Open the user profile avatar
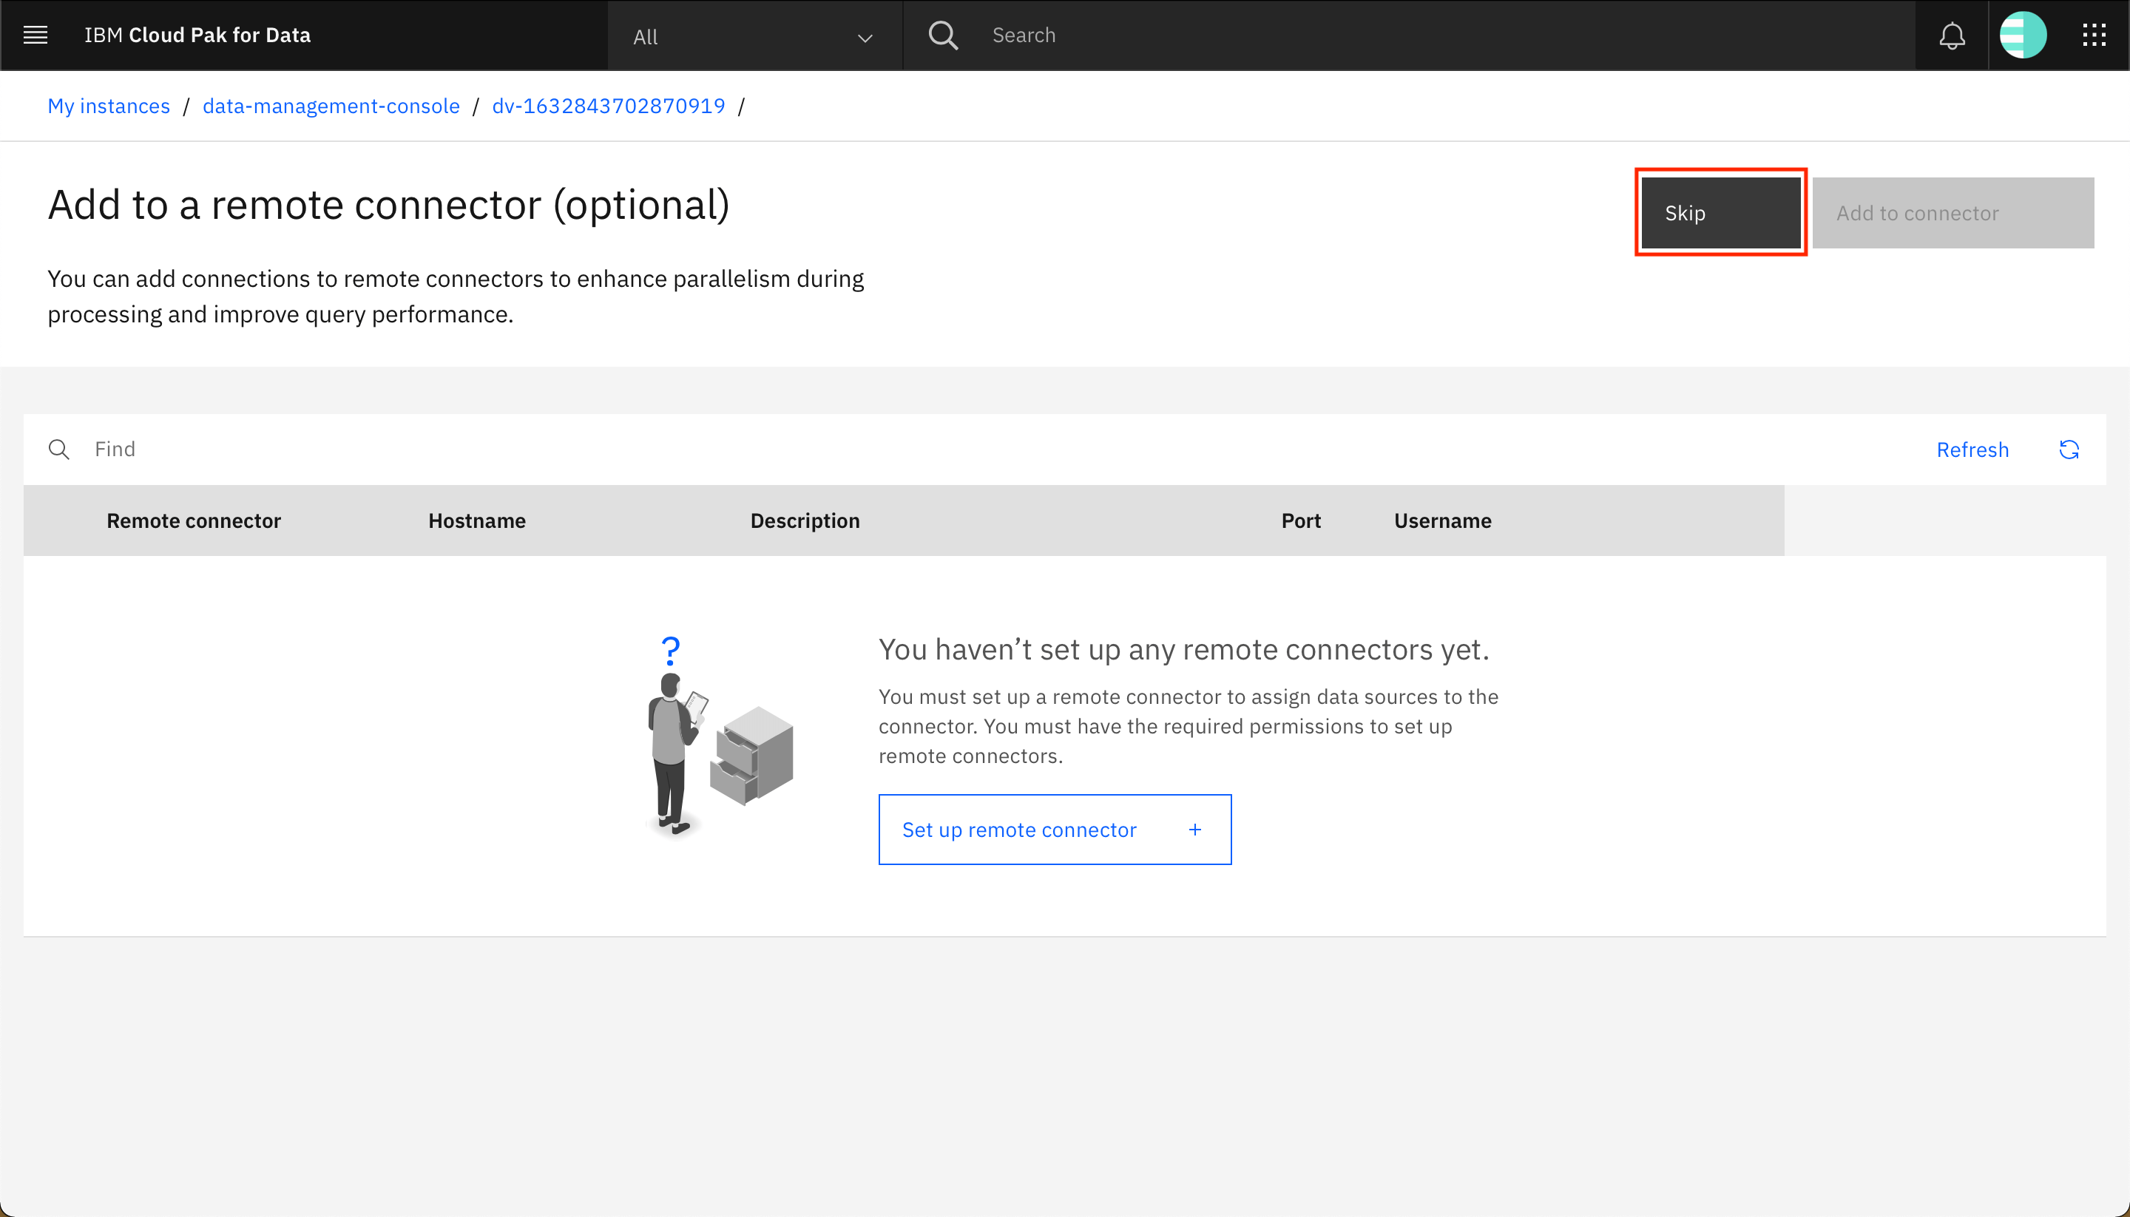The width and height of the screenshot is (2130, 1217). point(2022,35)
